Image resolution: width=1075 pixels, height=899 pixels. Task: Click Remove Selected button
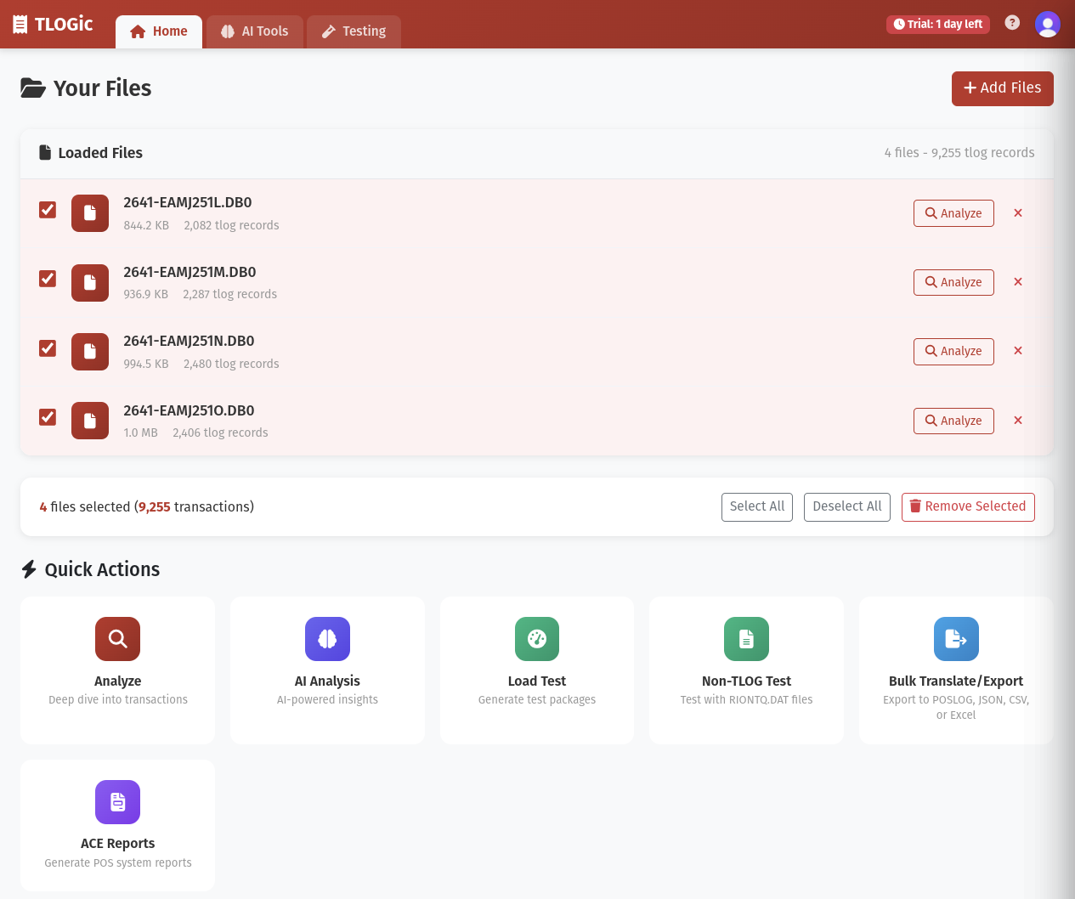(968, 506)
